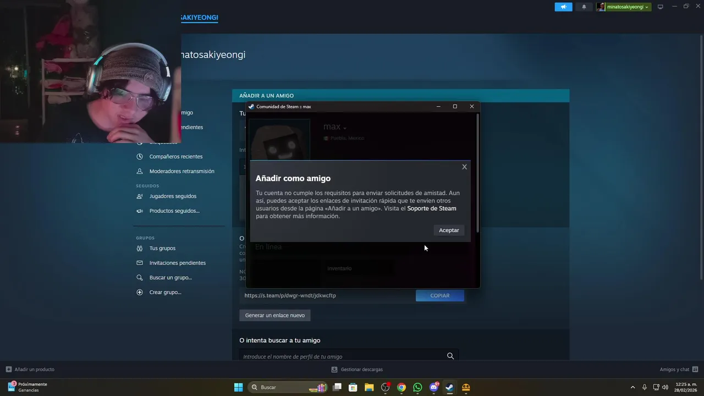Open Google Chrome from taskbar
This screenshot has height=396, width=704.
(402, 387)
